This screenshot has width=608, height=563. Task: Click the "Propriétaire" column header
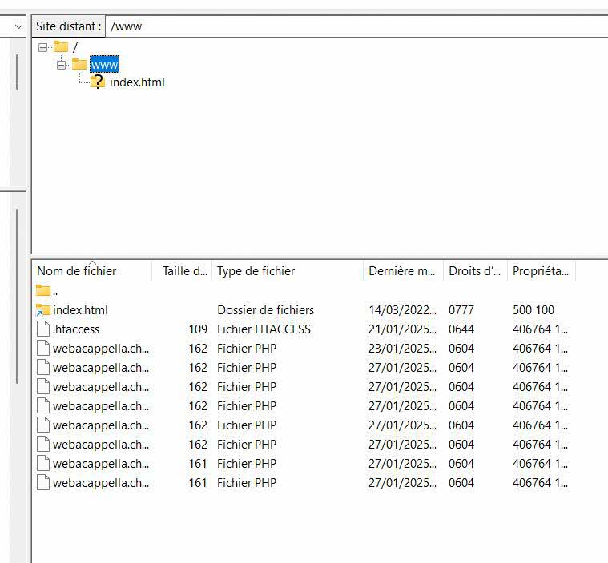(x=541, y=271)
